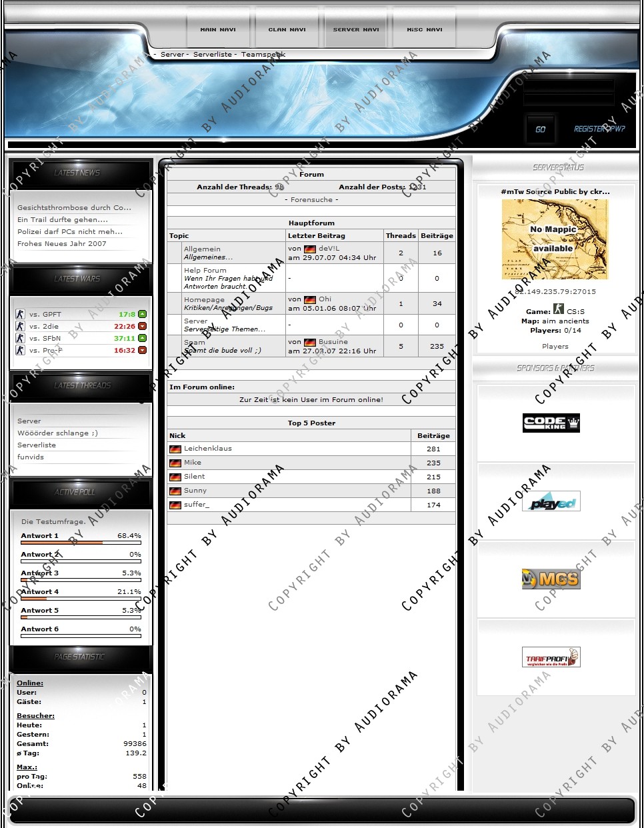
Task: Open poster name Leichenklaus
Action: [x=208, y=449]
